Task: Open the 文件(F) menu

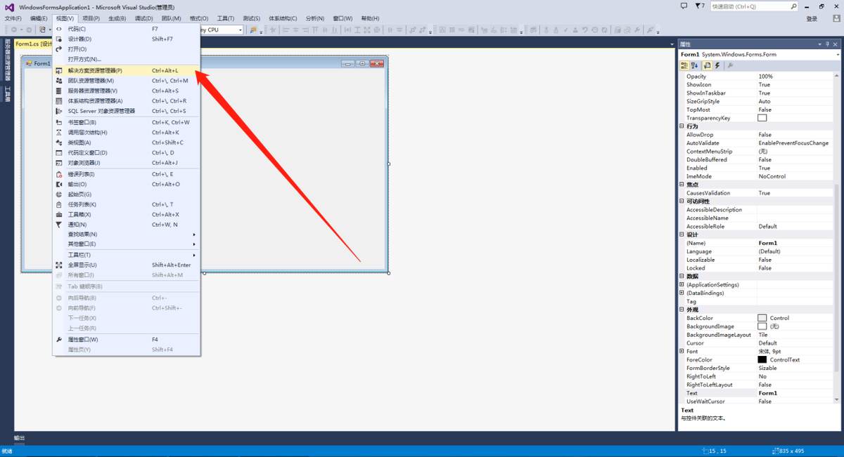Action: (x=13, y=18)
